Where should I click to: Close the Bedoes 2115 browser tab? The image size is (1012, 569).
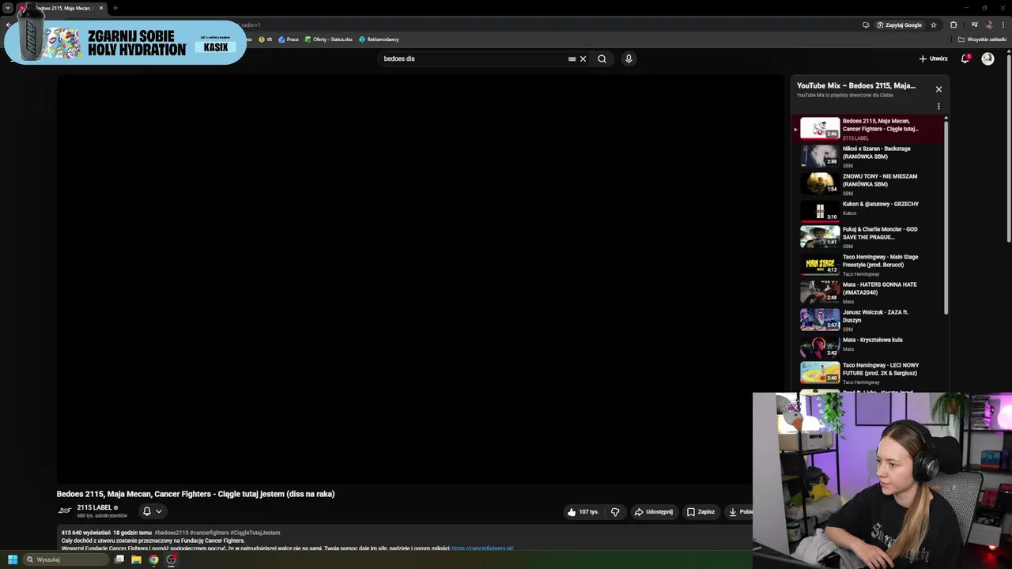click(x=101, y=8)
